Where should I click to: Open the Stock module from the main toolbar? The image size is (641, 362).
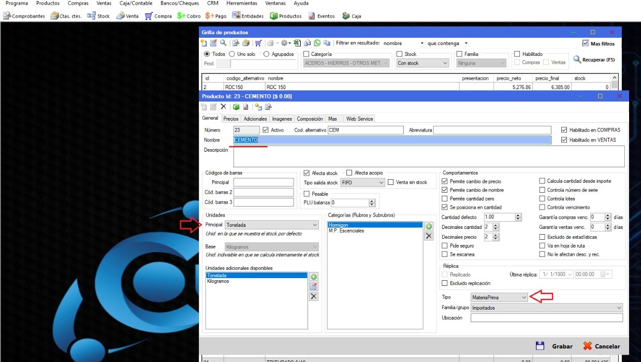[98, 16]
